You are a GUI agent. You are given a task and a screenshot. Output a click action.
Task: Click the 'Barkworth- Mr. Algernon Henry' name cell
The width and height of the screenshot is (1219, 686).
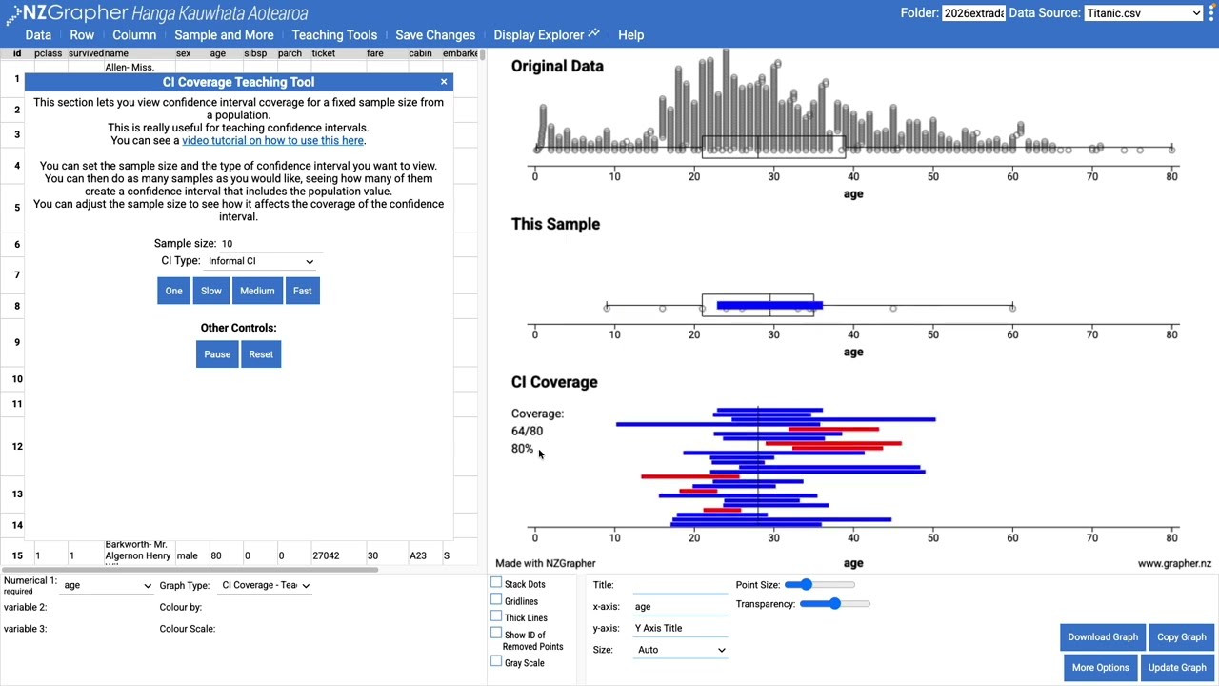click(x=138, y=554)
